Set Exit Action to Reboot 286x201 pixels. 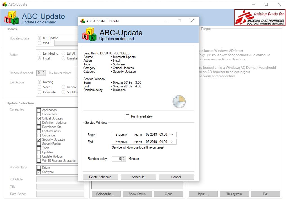click(x=63, y=87)
